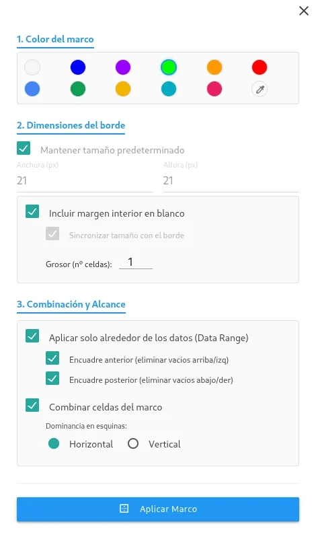Toggle Encuadre posterior checkbox
Image resolution: width=314 pixels, height=543 pixels.
(x=52, y=379)
